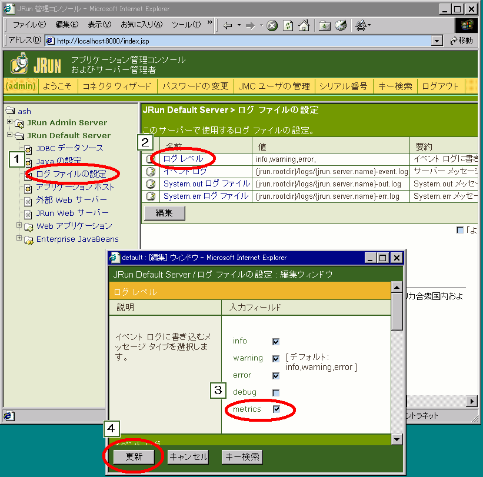483x477 pixels.
Task: Click the text size toolbar icon
Action: point(361,25)
